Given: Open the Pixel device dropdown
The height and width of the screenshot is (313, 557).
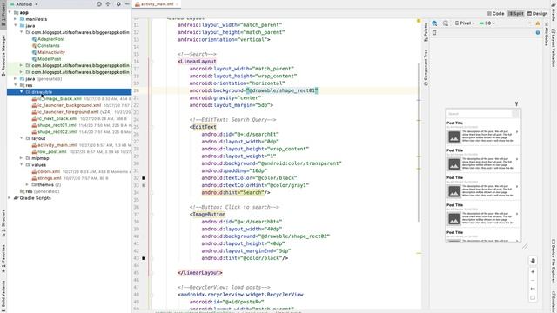Looking at the screenshot, I should (465, 23).
